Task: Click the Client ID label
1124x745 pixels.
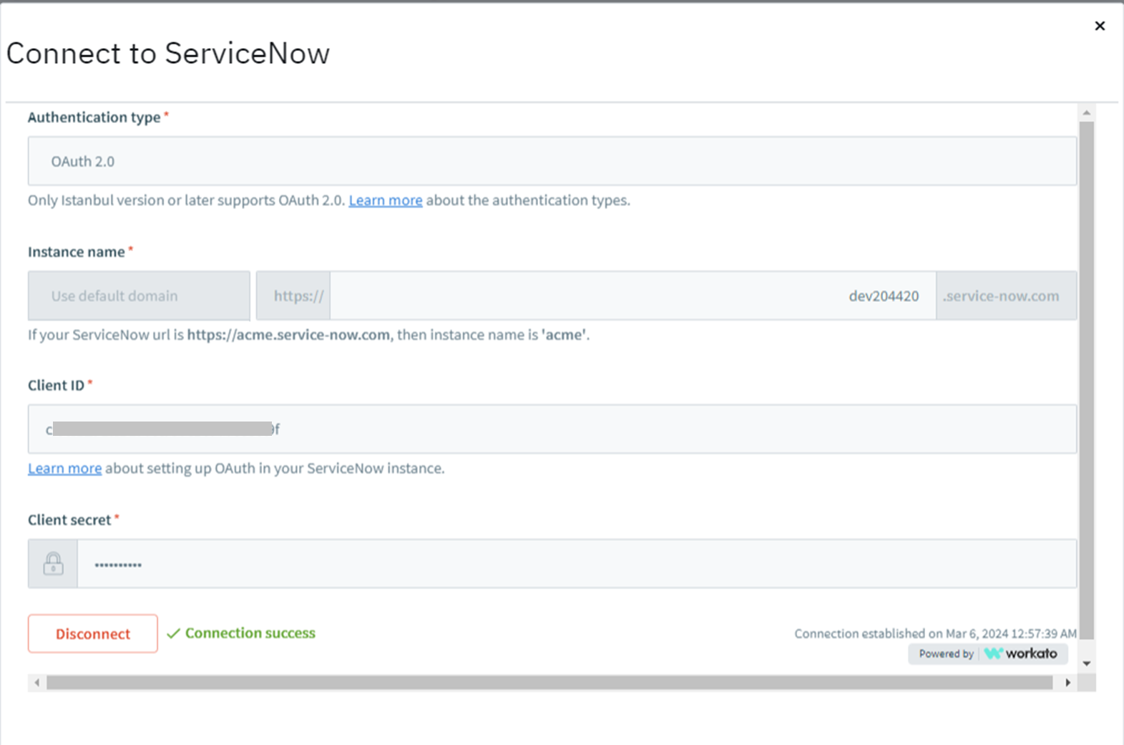Action: point(57,386)
